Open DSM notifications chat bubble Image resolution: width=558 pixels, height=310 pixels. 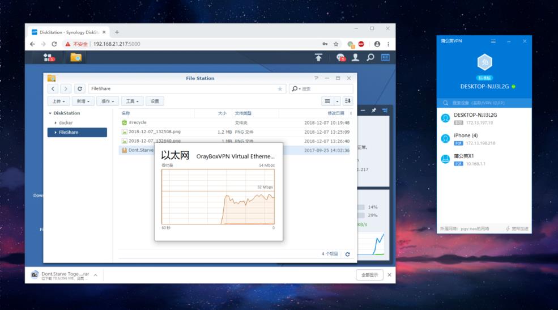(x=340, y=57)
